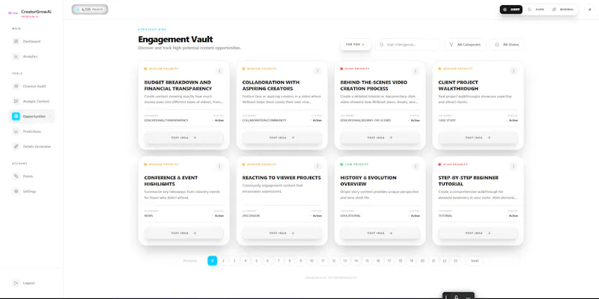Go to Analytics page
The image size is (599, 299).
pyautogui.click(x=30, y=57)
